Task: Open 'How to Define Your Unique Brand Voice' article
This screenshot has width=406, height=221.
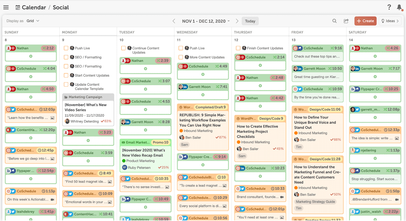Action: 315,122
